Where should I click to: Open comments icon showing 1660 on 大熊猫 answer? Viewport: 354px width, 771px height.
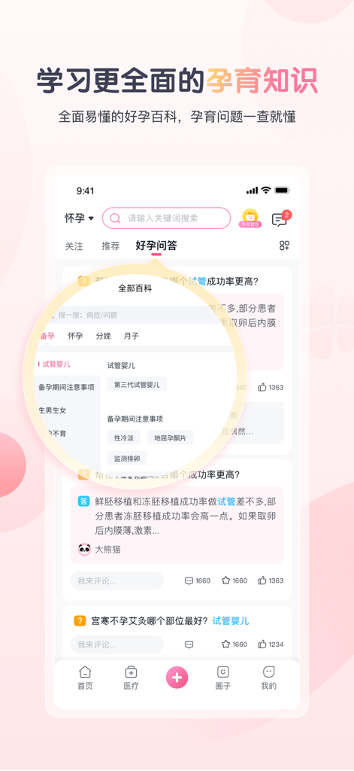[x=198, y=581]
